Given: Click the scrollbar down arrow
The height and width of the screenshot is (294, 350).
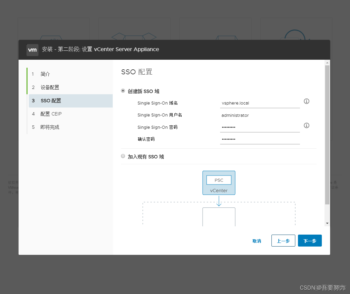Looking at the screenshot, I should pyautogui.click(x=327, y=223).
